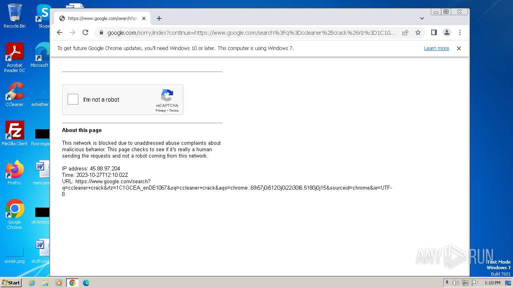Dismiss the Chrome update info bar
The width and height of the screenshot is (513, 288).
coord(459,48)
